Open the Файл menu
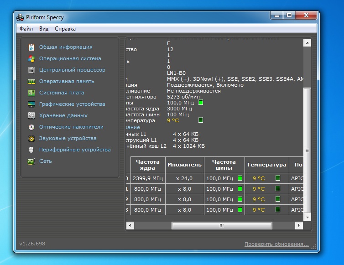The image size is (344, 265). tap(26, 29)
